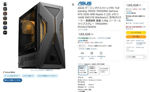This screenshot has width=150, height=92.
Task: Click the 2つのプランから選択 installment link
Action: (x=104, y=38)
